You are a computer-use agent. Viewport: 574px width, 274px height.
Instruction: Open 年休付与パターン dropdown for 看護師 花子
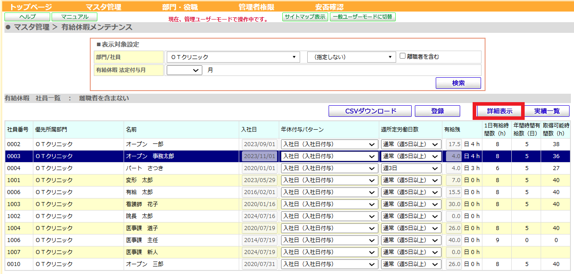329,204
